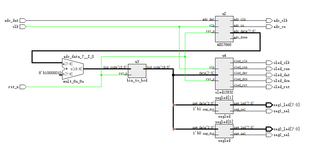321x150 pixels.
Task: Click the seg2_sel output port symbol
Action: point(269,135)
